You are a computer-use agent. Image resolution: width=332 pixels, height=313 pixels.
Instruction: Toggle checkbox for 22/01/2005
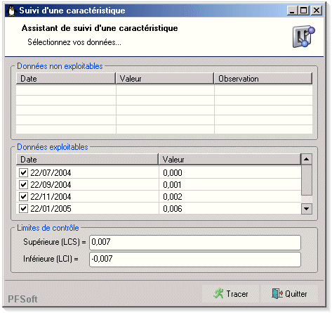pos(23,208)
